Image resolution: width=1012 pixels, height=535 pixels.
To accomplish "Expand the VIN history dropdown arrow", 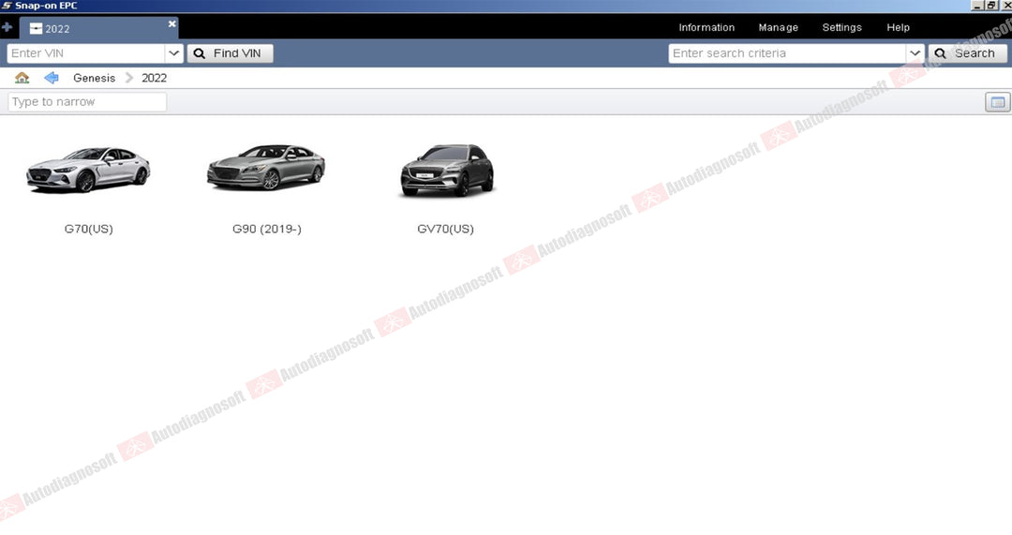I will tap(174, 52).
